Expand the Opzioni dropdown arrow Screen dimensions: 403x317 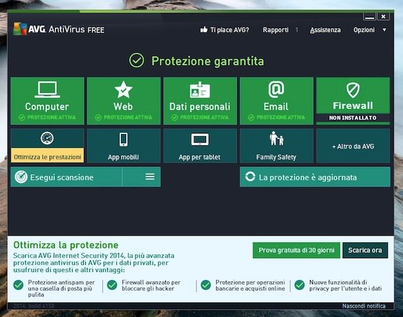click(x=385, y=30)
